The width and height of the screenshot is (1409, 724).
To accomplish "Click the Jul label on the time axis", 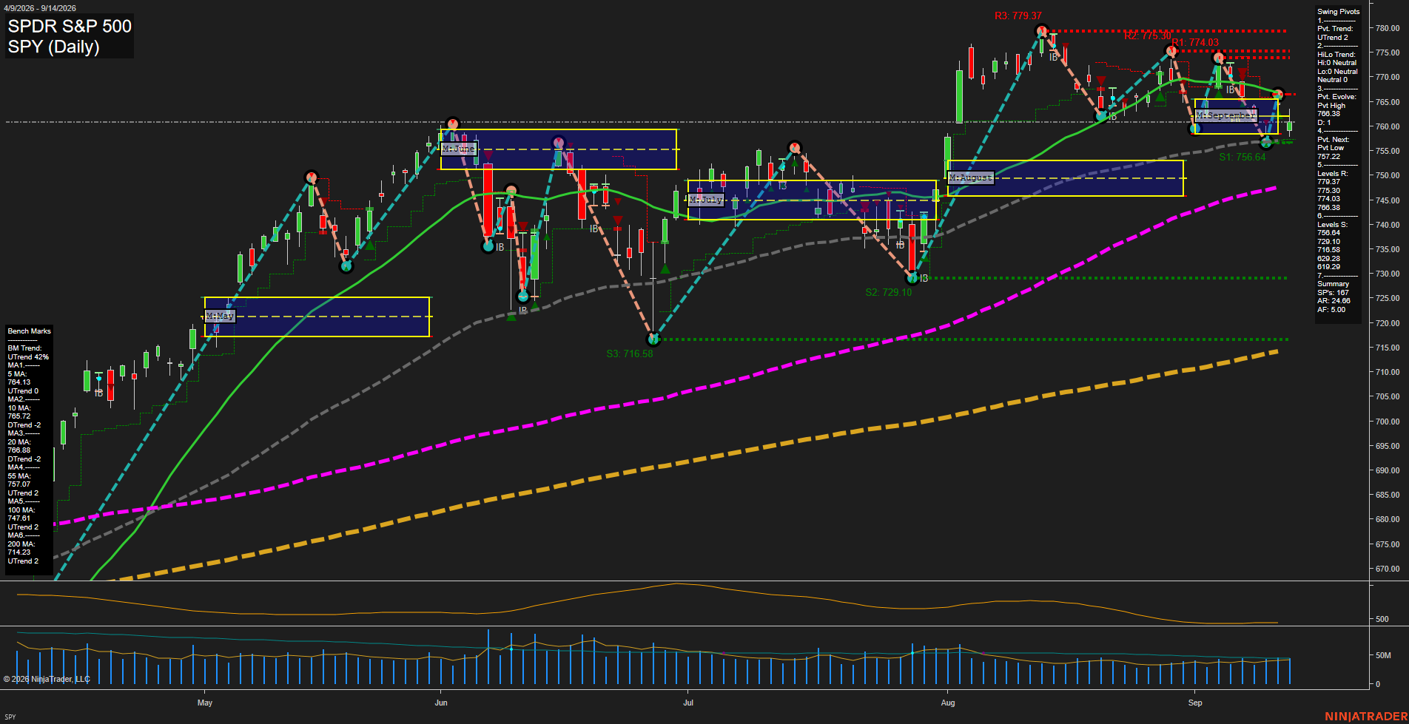I will pyautogui.click(x=688, y=703).
